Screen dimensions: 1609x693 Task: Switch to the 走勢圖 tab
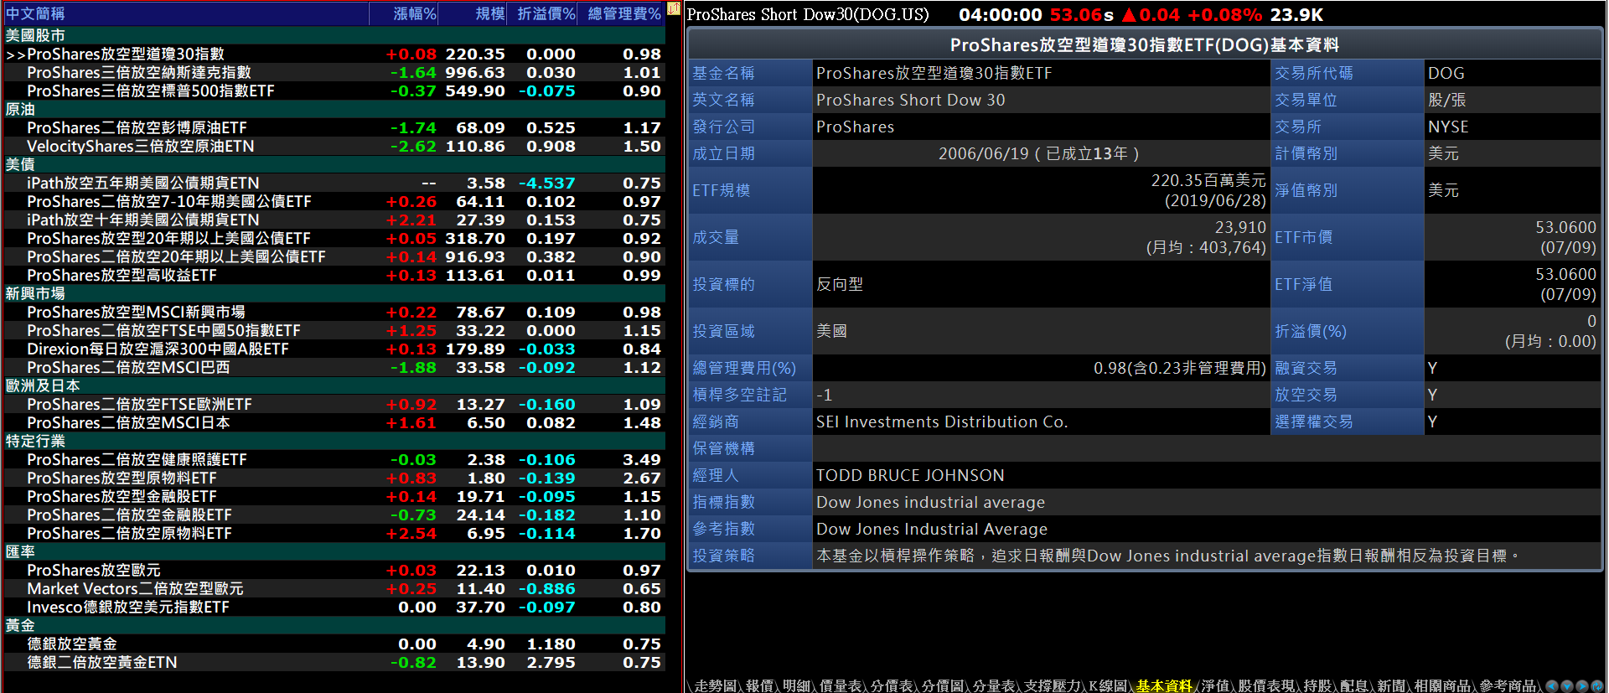715,685
